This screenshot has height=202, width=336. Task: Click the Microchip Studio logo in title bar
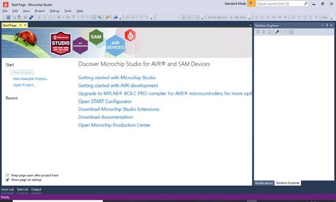point(6,4)
